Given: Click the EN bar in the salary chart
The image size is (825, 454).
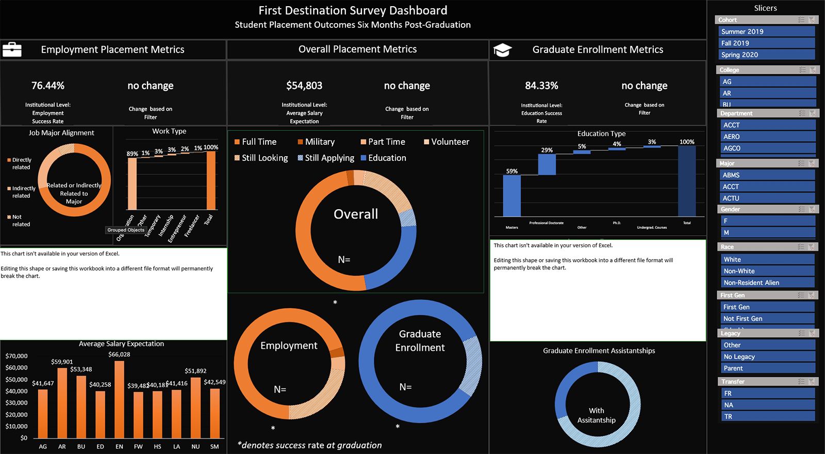Looking at the screenshot, I should point(119,399).
